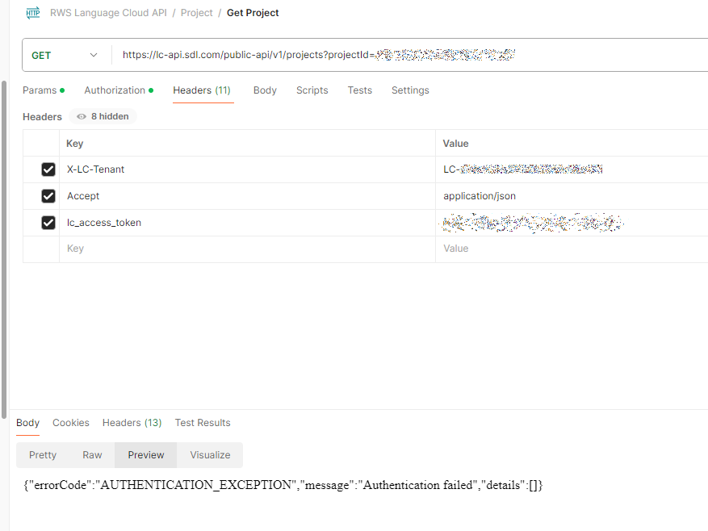Open the Project folder breadcrumb
This screenshot has height=531, width=708.
[x=196, y=13]
